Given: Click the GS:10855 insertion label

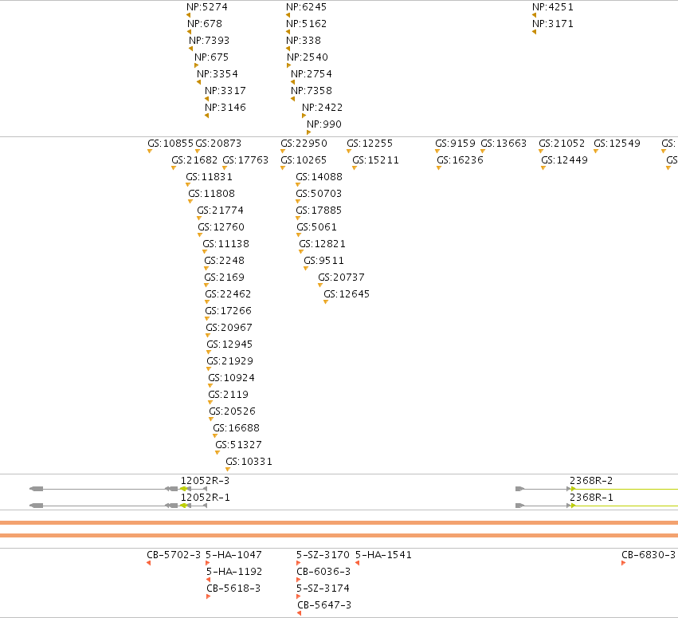Looking at the screenshot, I should click(170, 144).
